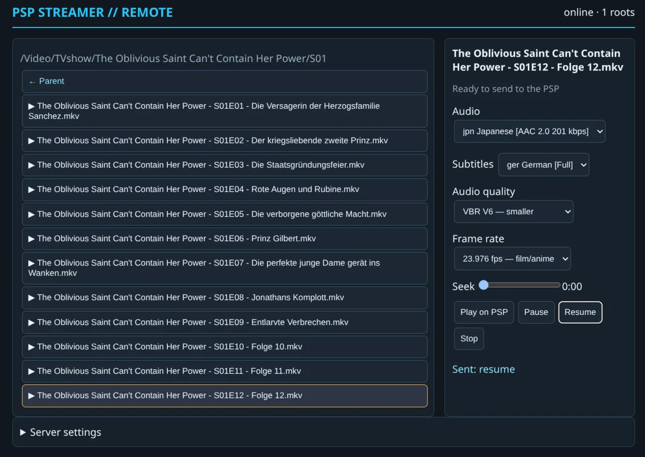Select S01E10 Folge 10.mkv

225,347
